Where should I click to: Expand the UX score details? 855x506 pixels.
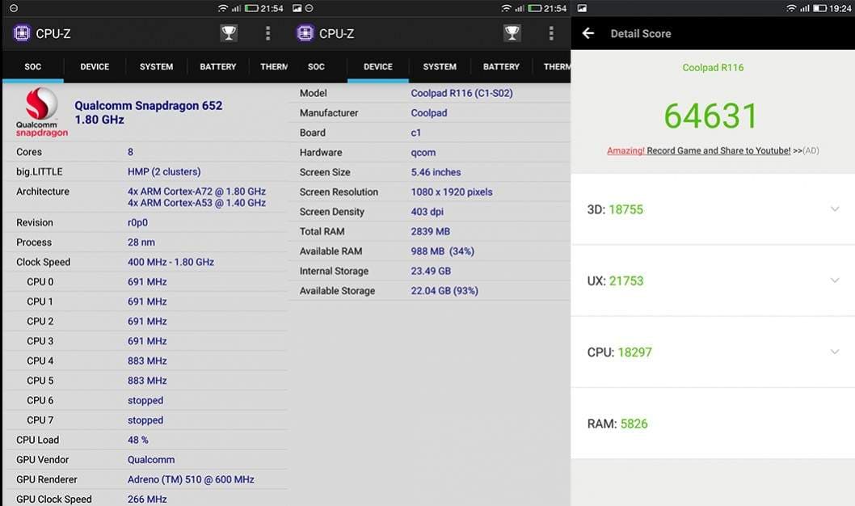[x=835, y=280]
